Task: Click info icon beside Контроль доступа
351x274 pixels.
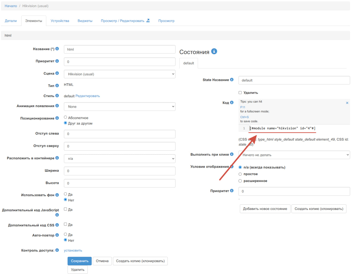Action: click(57, 250)
